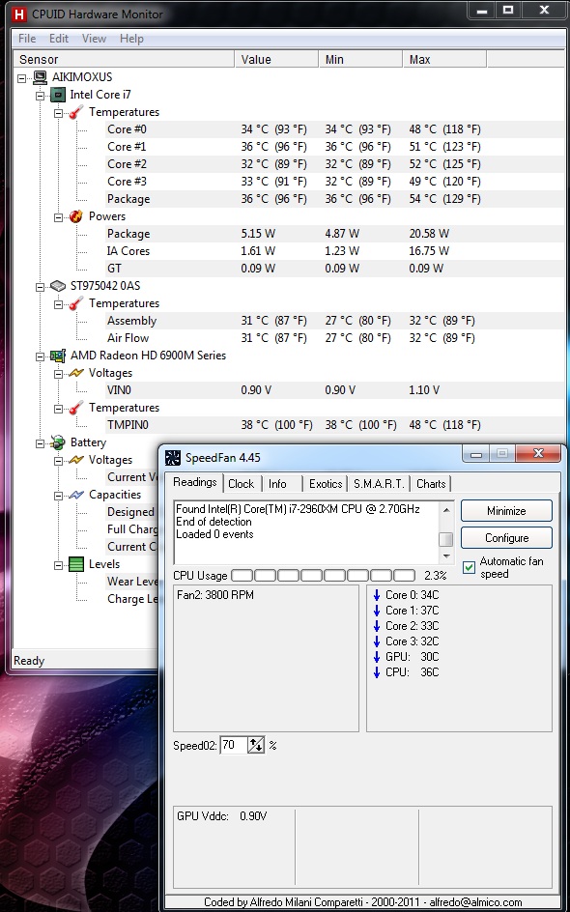Click the ST975042 0AS hard drive icon
Screen dimensions: 570x912
click(x=58, y=286)
